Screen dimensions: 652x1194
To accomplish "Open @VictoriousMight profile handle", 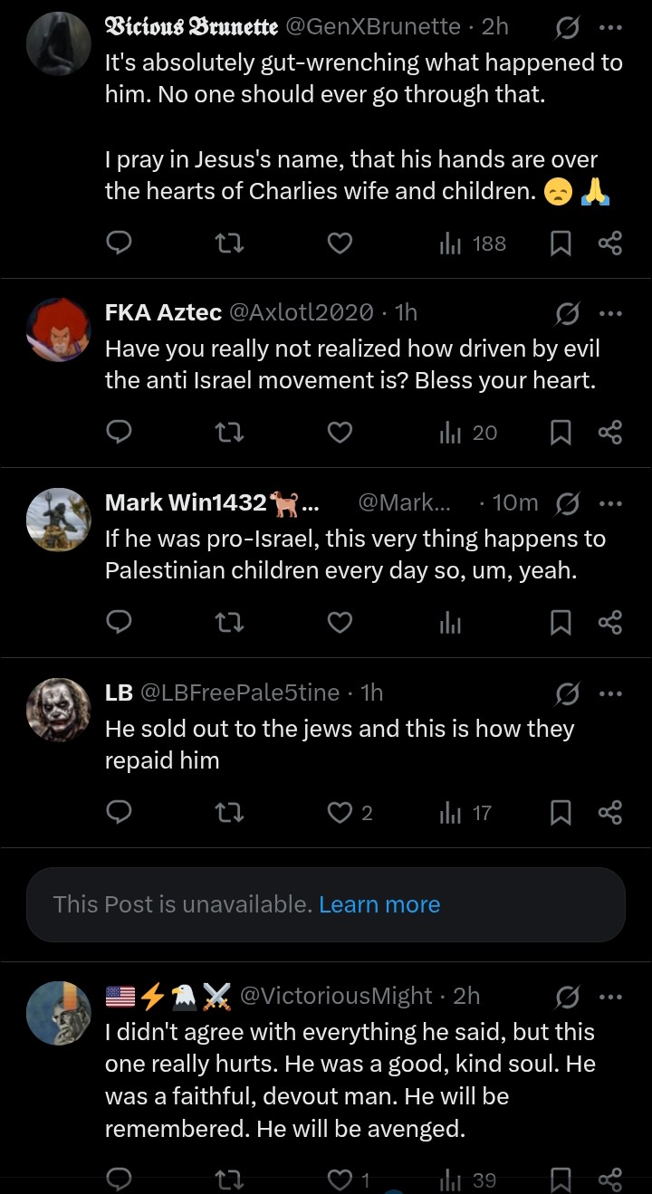I will coord(335,996).
